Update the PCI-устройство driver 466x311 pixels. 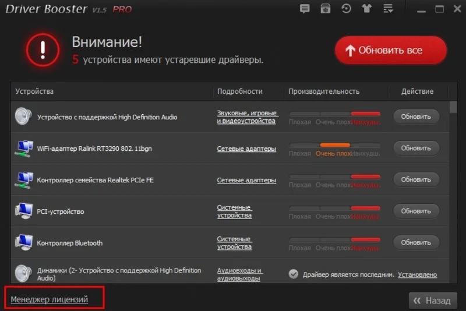point(416,211)
